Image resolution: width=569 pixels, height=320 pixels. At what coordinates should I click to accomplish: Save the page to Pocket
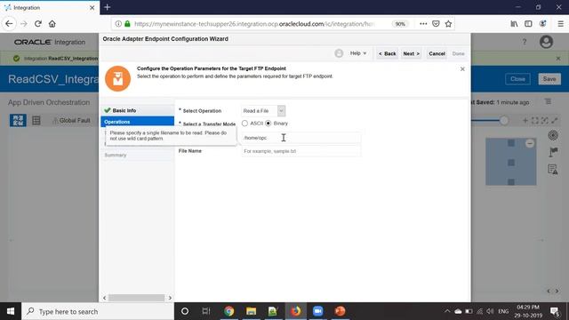[436, 24]
